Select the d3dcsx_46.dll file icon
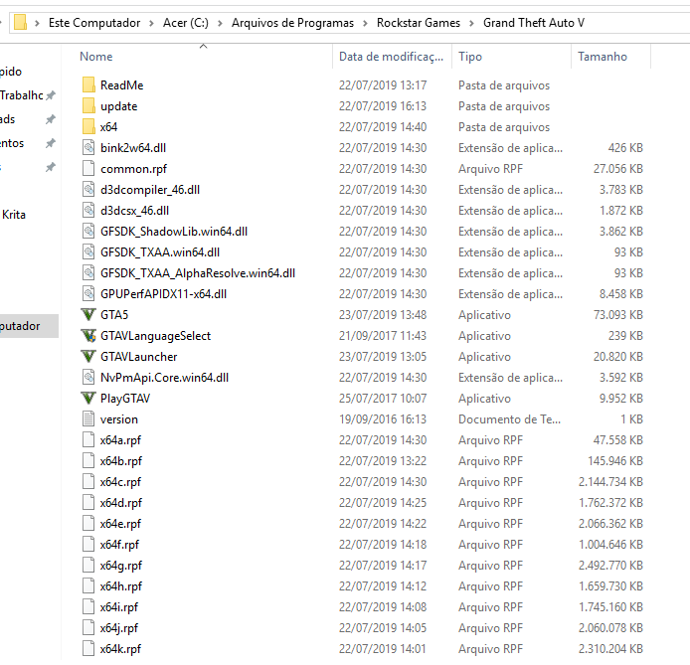Image resolution: width=690 pixels, height=665 pixels. 88,210
